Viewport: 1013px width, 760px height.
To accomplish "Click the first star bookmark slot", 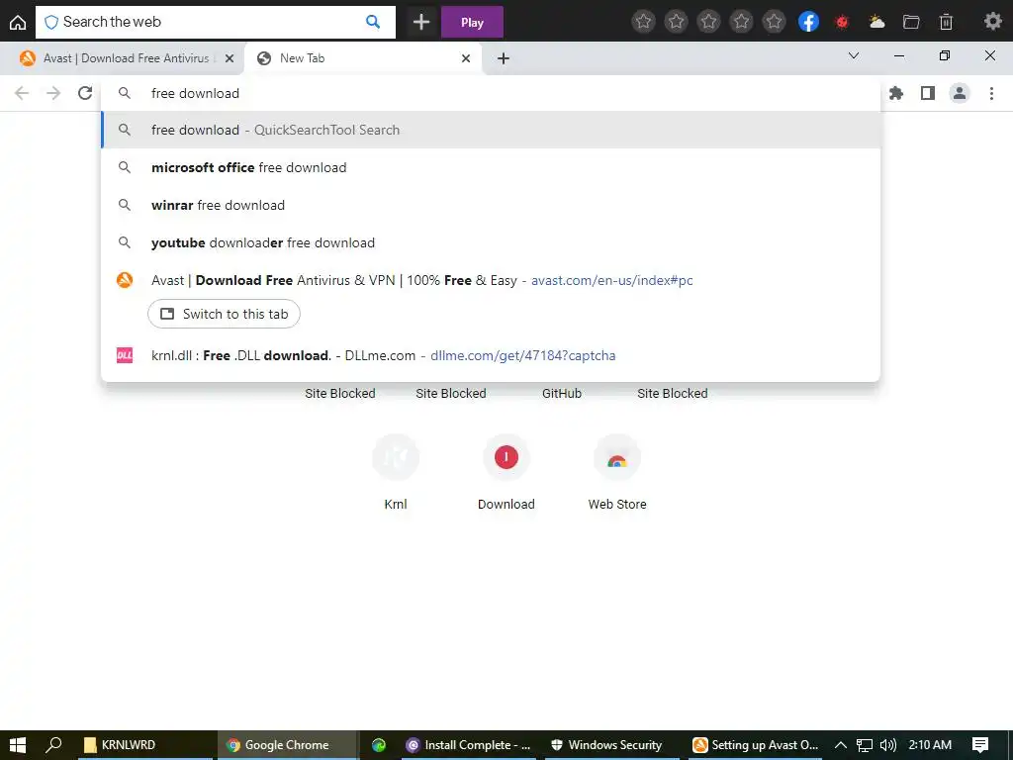I will (643, 22).
